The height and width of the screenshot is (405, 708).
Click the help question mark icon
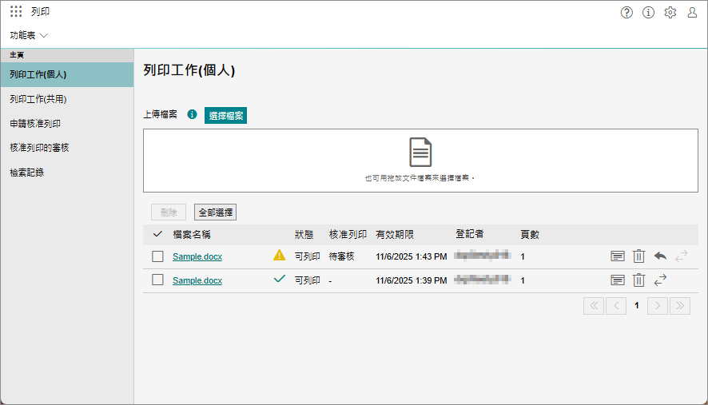[626, 12]
